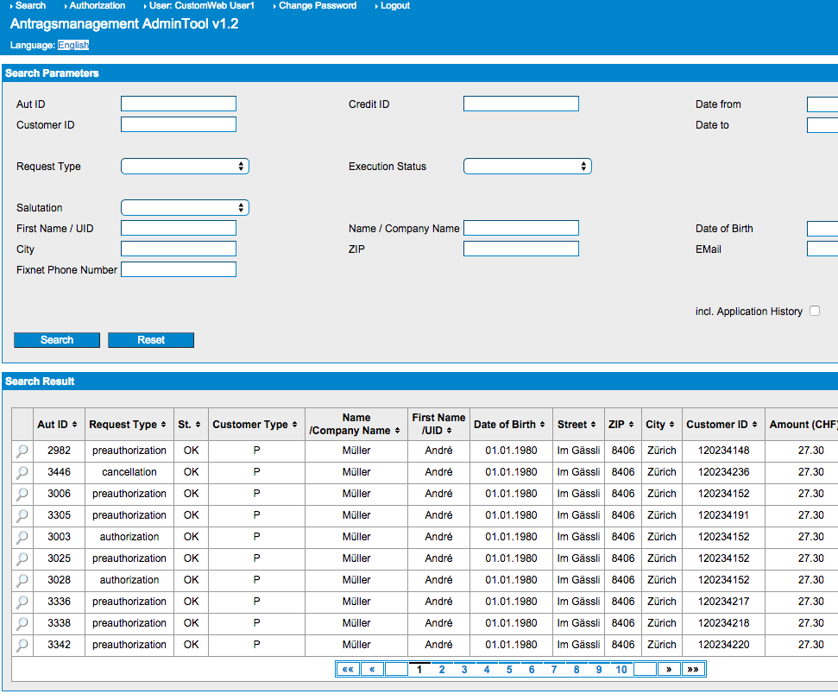Jump to last page of results
Screen dimensions: 838x700
coord(693,669)
